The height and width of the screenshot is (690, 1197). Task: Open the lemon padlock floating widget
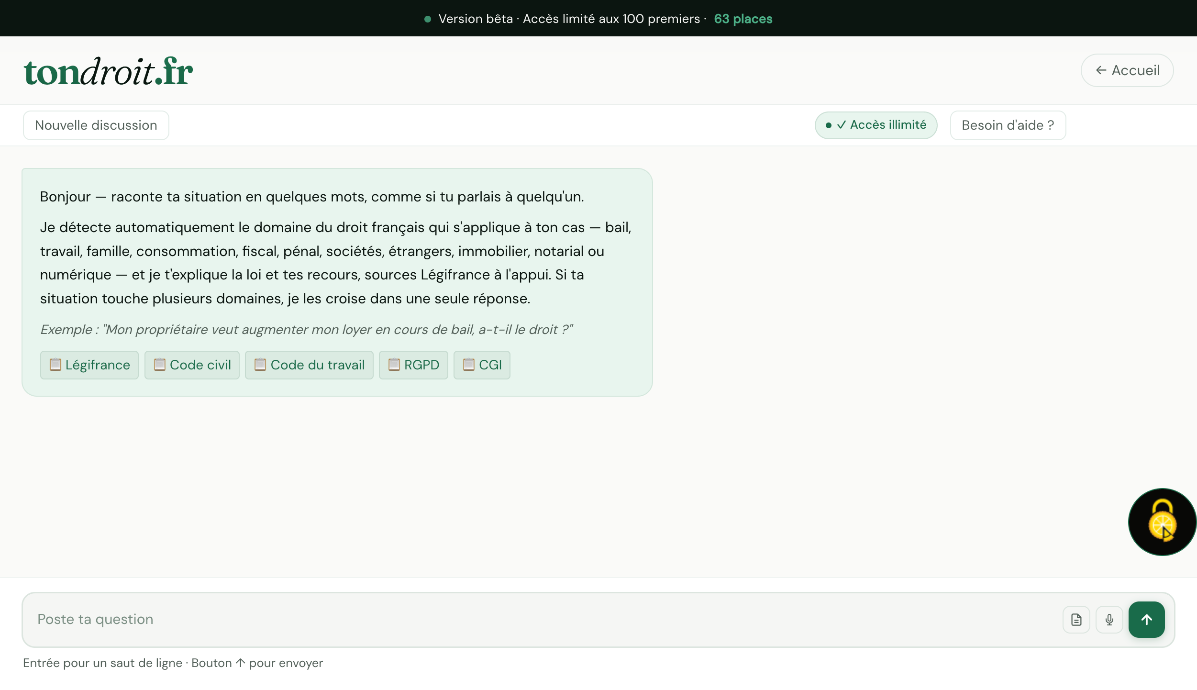pos(1162,522)
